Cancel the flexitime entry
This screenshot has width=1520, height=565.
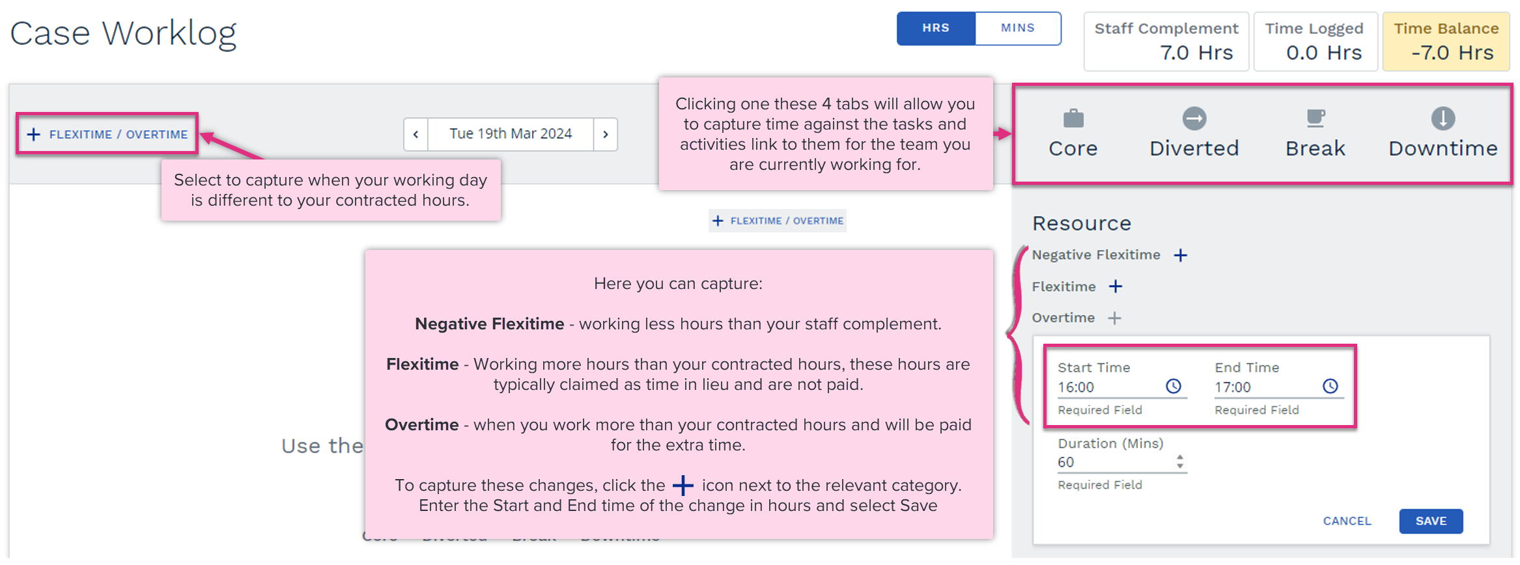pyautogui.click(x=1347, y=521)
